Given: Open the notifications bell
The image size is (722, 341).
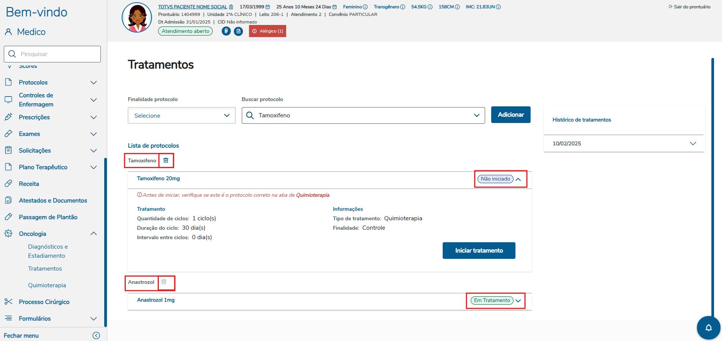Looking at the screenshot, I should 708,328.
